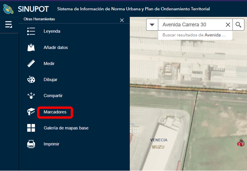Click the red house marker on map
247x171 pixels.
pos(241,143)
